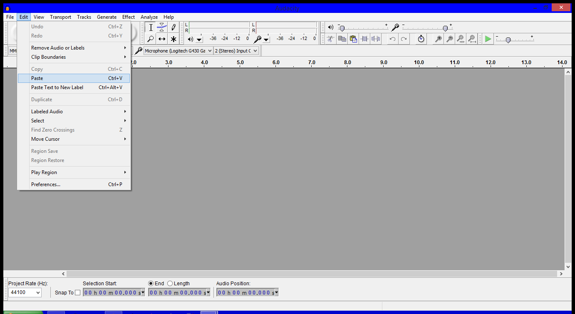This screenshot has height=314, width=575.
Task: Expand the Select submenu
Action: pyautogui.click(x=74, y=121)
